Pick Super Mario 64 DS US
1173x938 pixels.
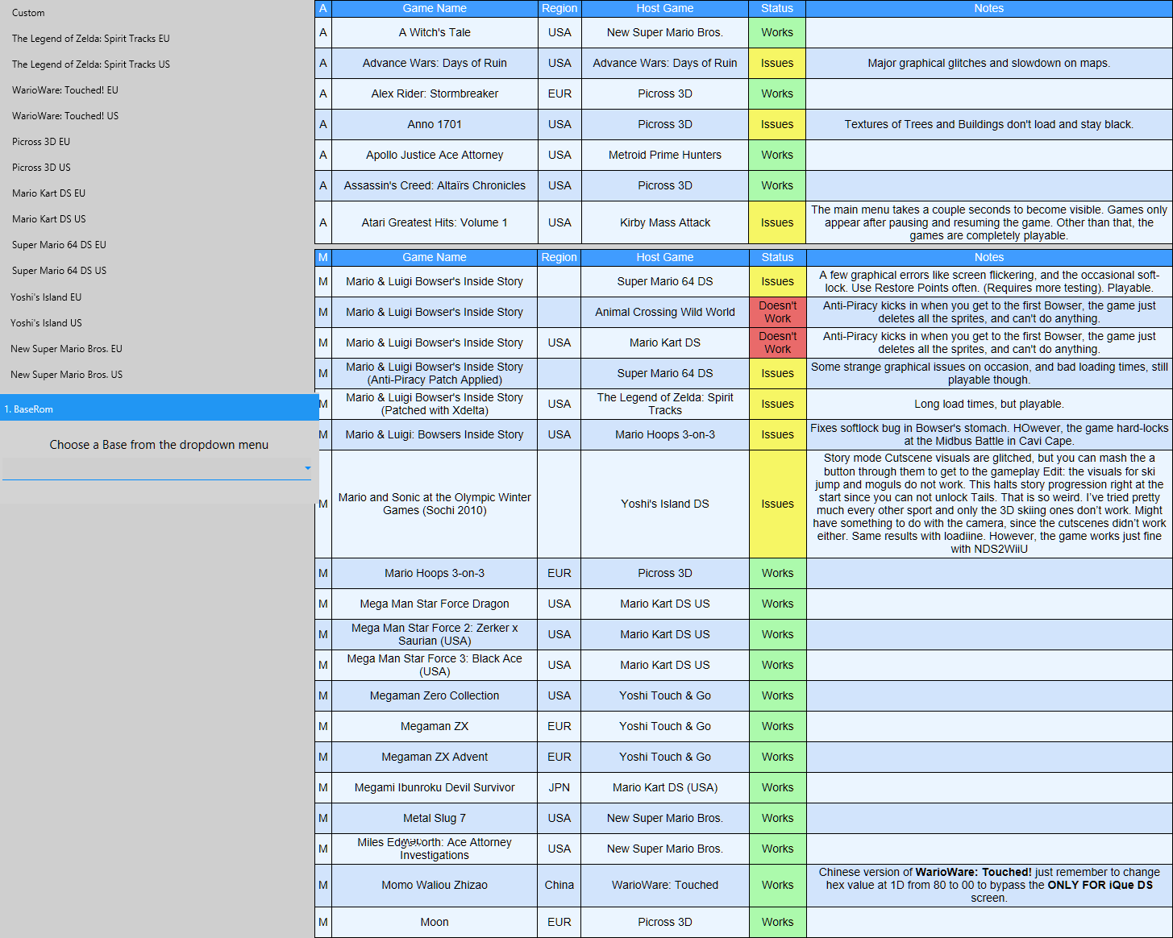[59, 271]
